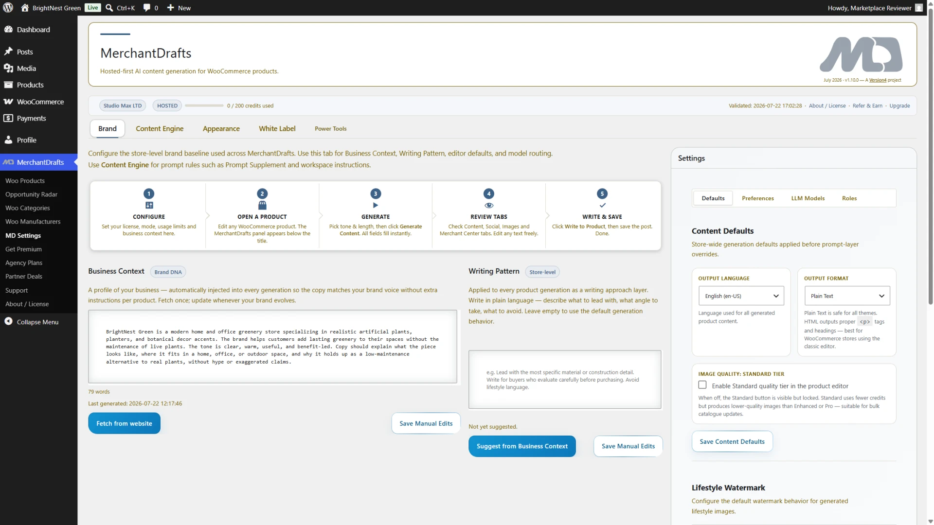Open Agency Plans submenu item

pos(24,262)
